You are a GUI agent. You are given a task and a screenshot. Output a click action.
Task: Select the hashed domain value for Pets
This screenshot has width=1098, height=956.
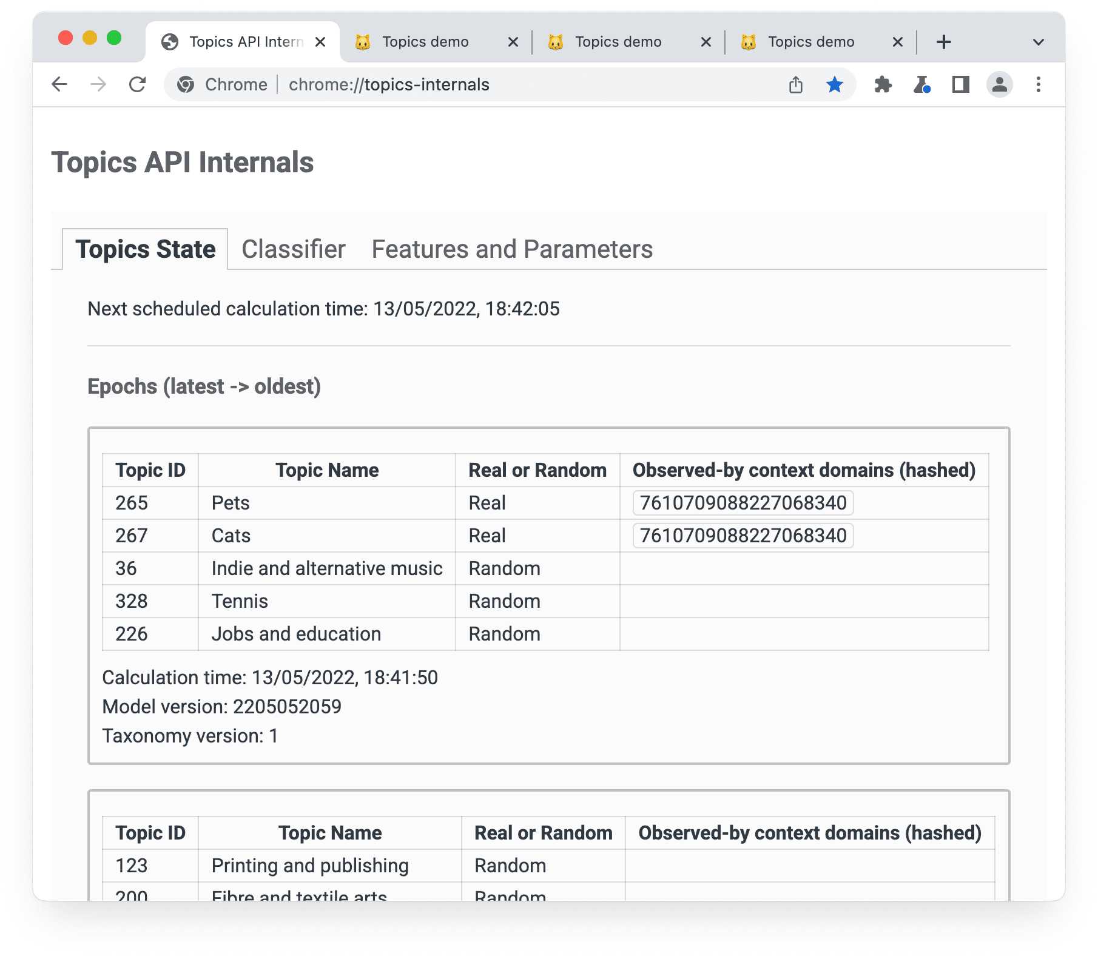(x=743, y=502)
